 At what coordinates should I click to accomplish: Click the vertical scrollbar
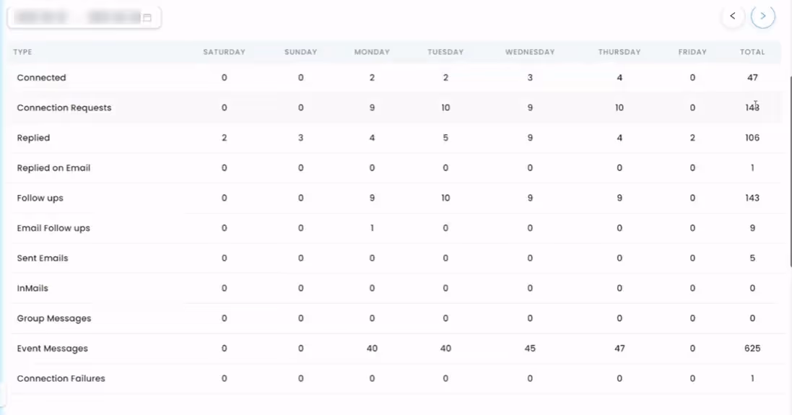pos(790,172)
